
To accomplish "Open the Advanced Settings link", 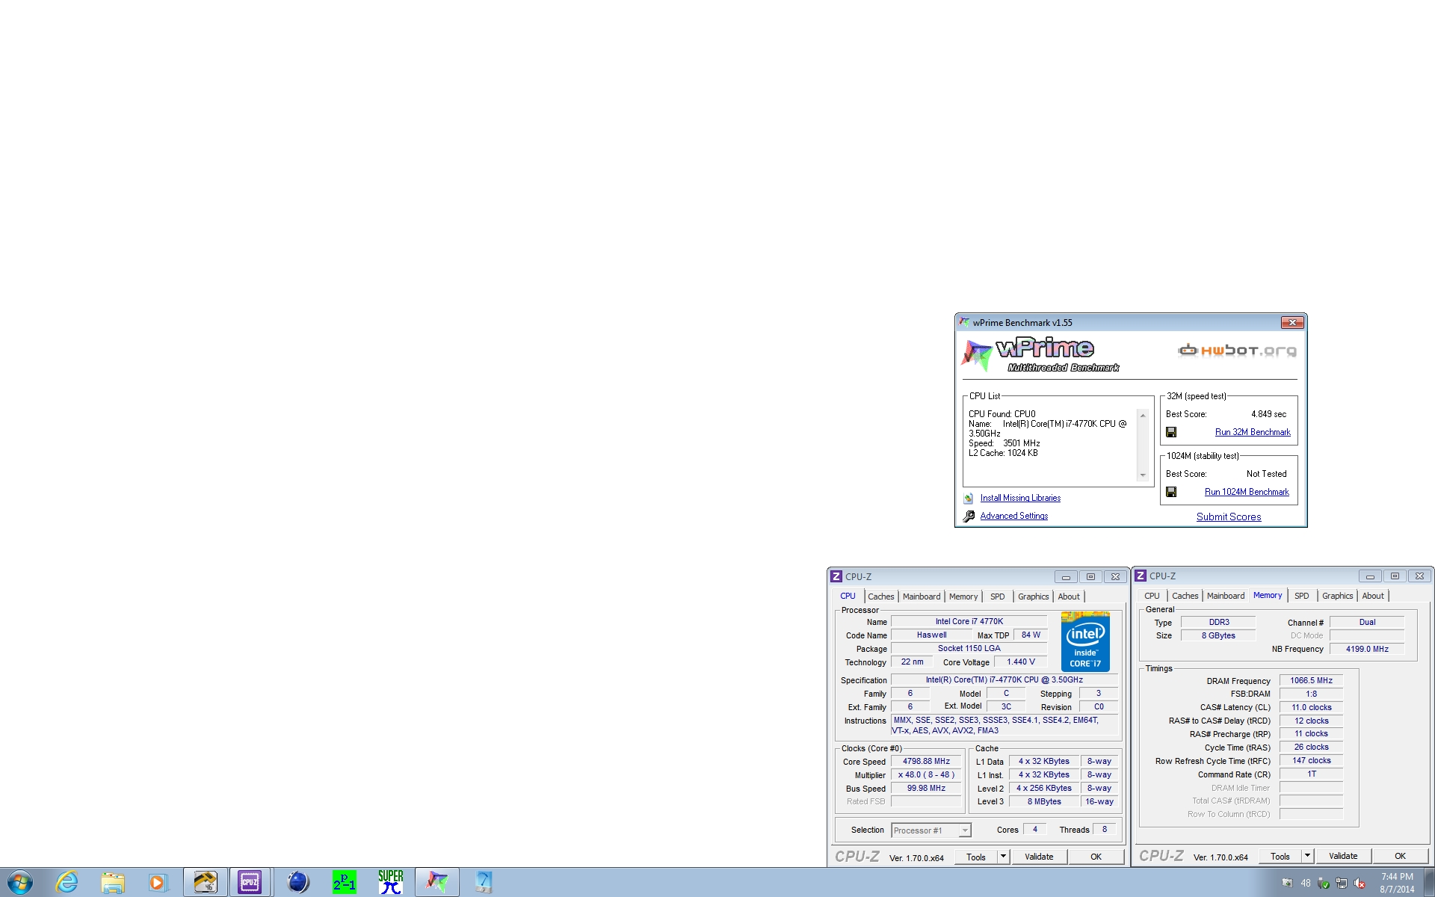I will [x=1014, y=516].
